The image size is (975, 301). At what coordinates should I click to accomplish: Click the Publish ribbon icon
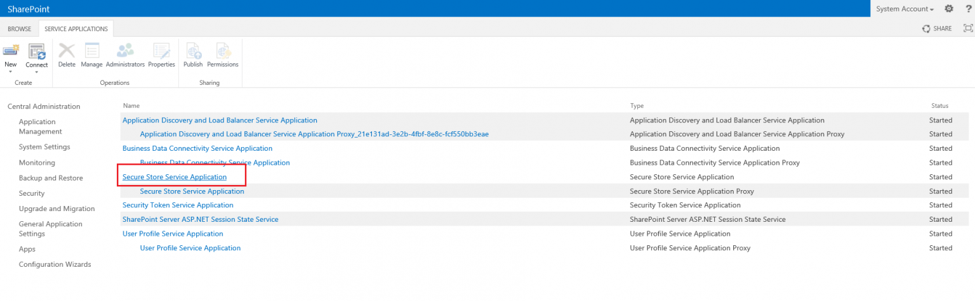193,51
